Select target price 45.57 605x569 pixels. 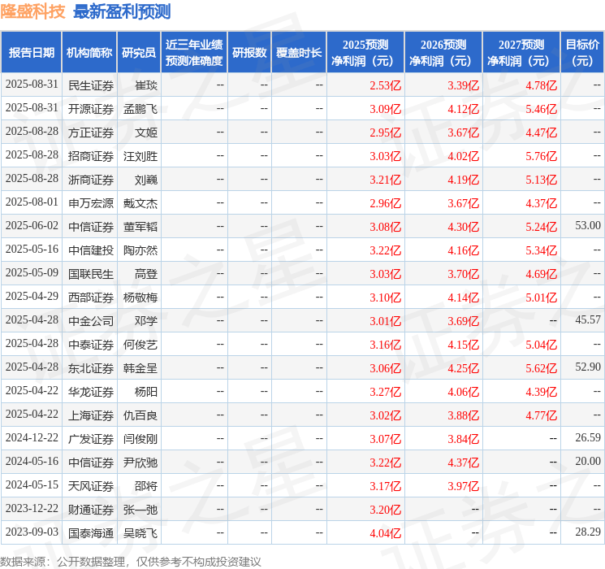[x=588, y=319]
